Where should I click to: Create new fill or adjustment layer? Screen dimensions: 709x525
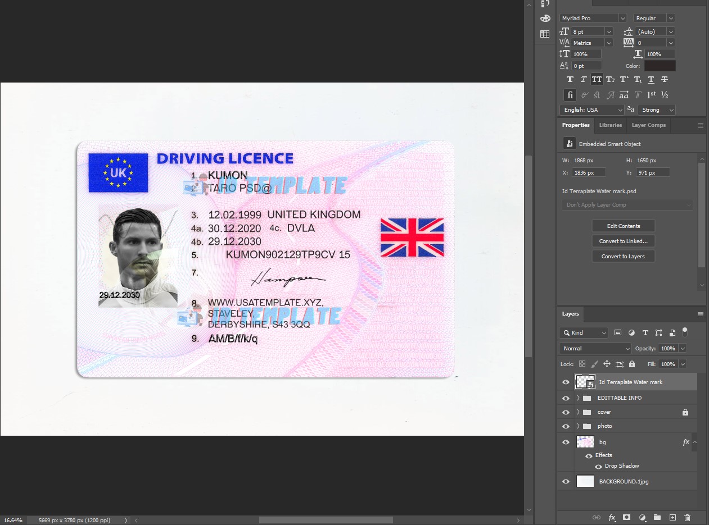(642, 517)
